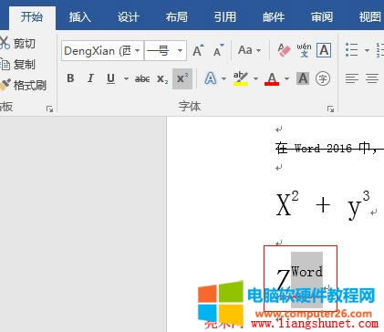This screenshot has height=332, width=384.
Task: Click the Change Case Aa button
Action: pos(245,50)
